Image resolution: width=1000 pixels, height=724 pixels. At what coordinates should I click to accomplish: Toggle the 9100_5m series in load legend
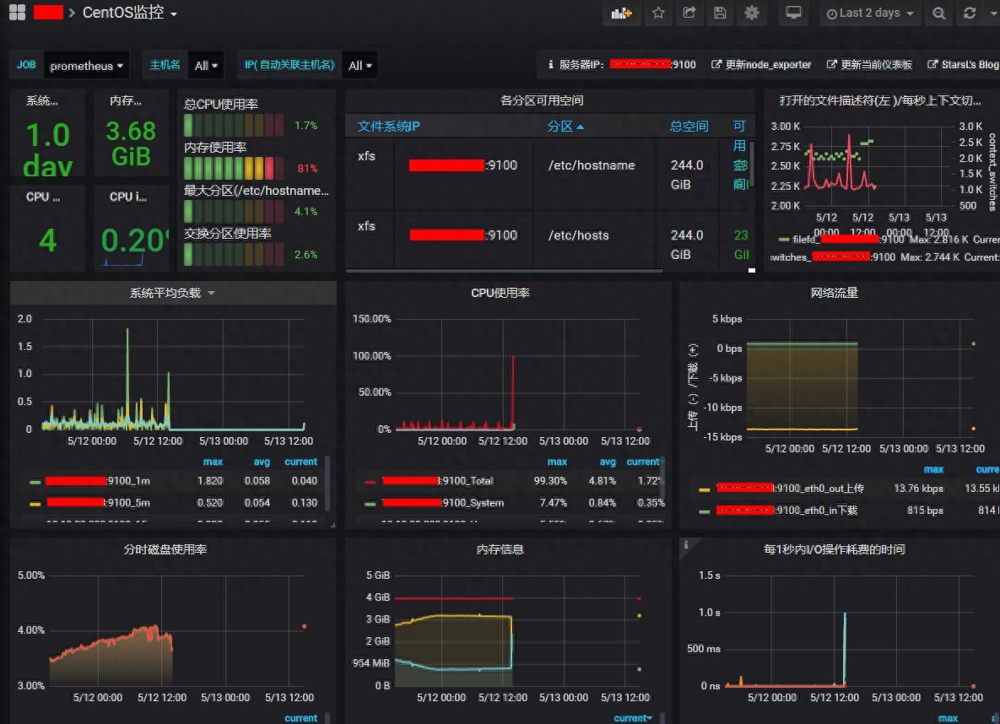[x=98, y=503]
